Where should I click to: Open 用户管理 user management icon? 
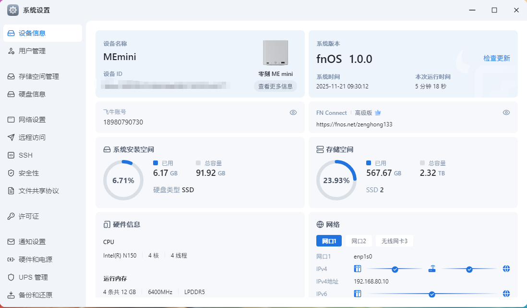coord(11,51)
